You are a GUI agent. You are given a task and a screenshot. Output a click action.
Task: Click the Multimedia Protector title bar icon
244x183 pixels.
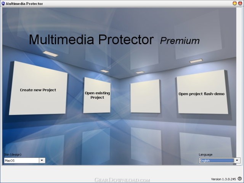point(3,3)
